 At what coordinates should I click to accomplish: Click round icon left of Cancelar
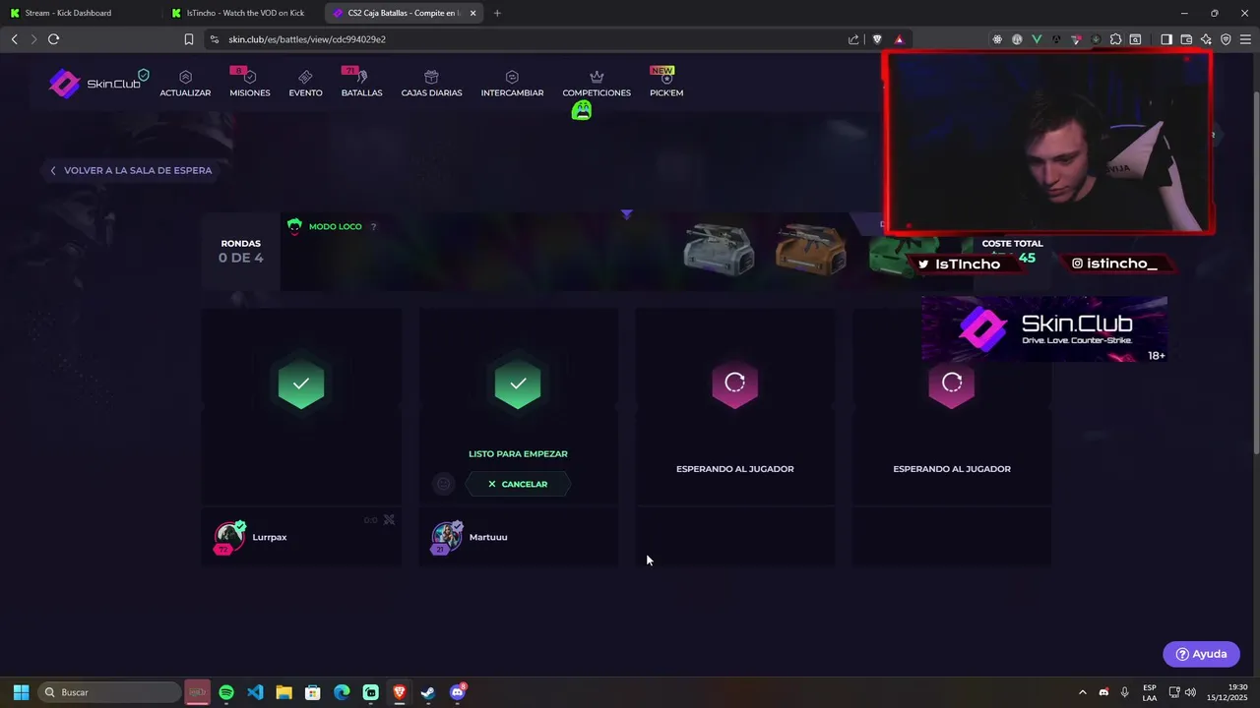pyautogui.click(x=444, y=484)
